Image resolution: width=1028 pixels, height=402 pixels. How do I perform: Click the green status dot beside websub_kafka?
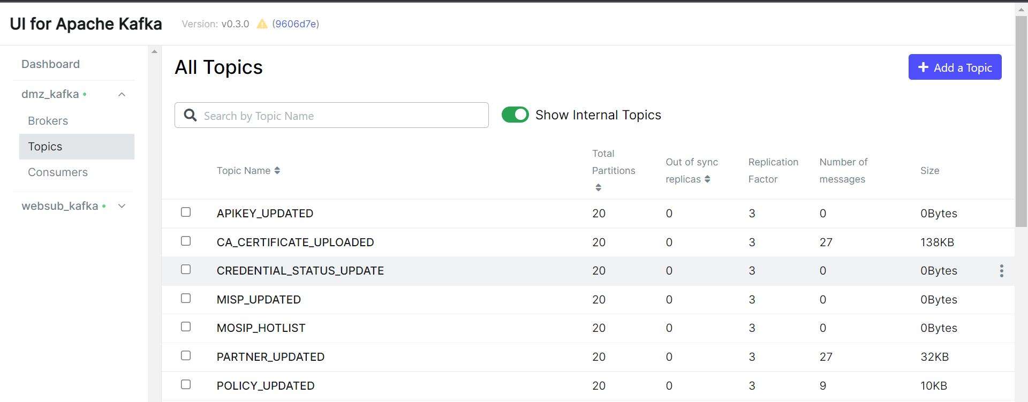pyautogui.click(x=104, y=206)
